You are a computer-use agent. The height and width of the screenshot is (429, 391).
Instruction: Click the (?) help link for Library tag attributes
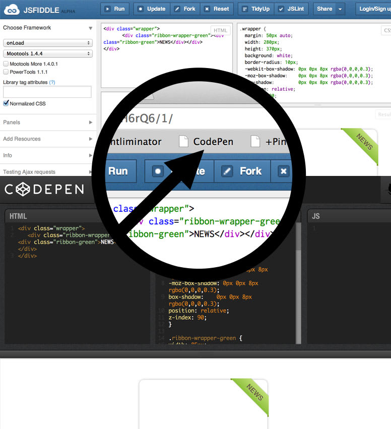point(52,82)
